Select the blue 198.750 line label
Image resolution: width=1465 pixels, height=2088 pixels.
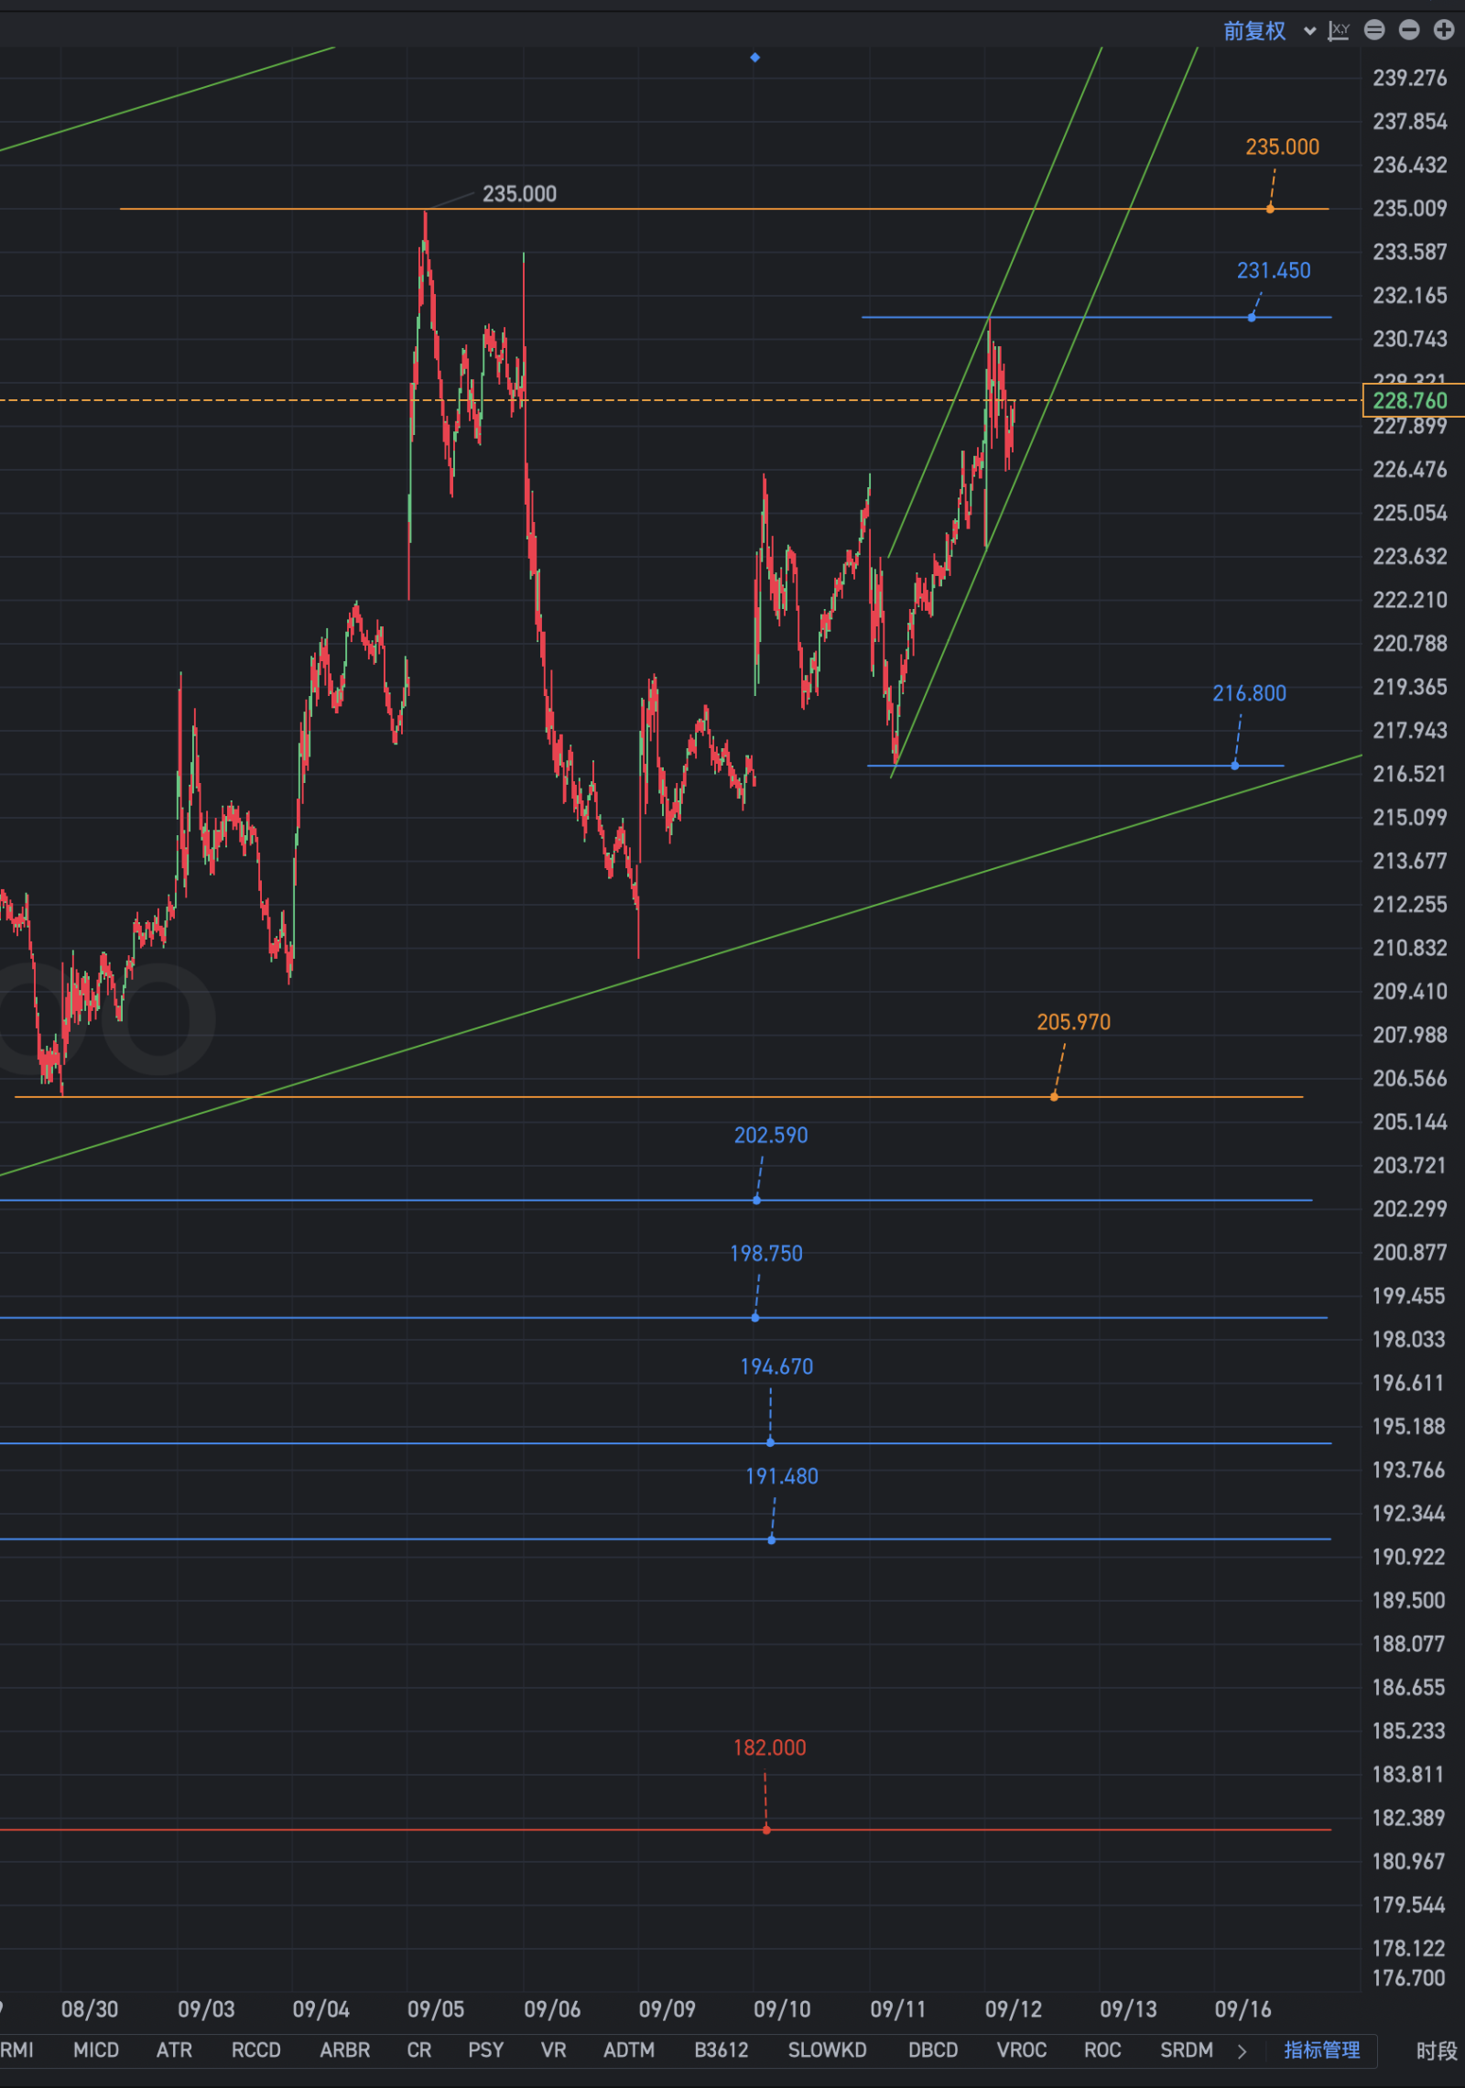(765, 1254)
